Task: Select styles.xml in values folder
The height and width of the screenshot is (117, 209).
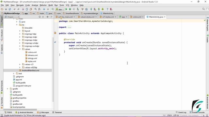Action: (32, 61)
